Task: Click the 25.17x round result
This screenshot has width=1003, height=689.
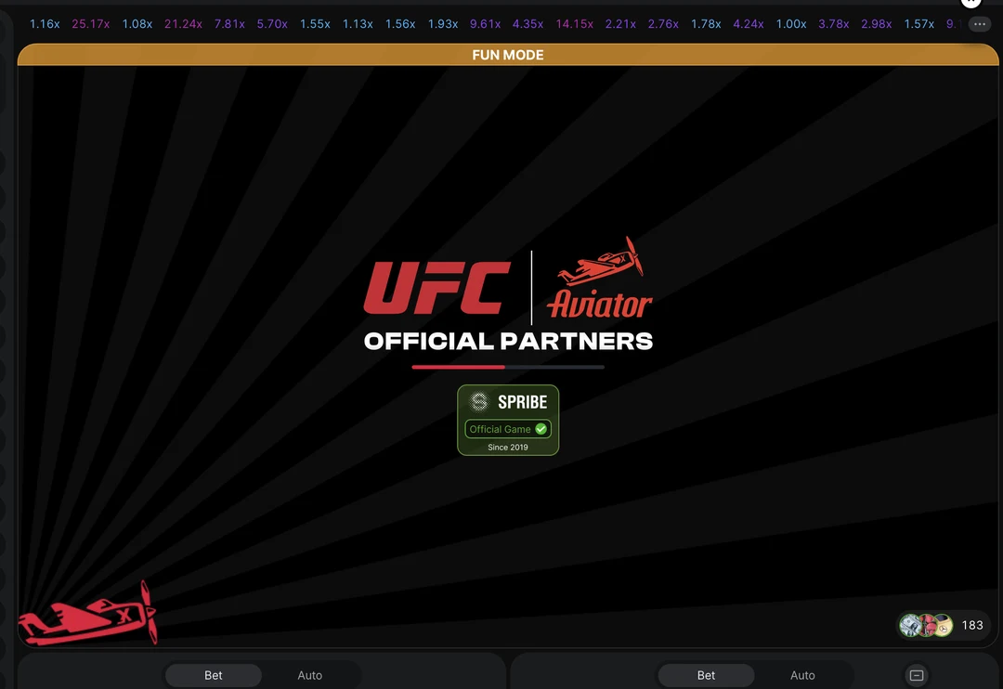Action: point(91,24)
